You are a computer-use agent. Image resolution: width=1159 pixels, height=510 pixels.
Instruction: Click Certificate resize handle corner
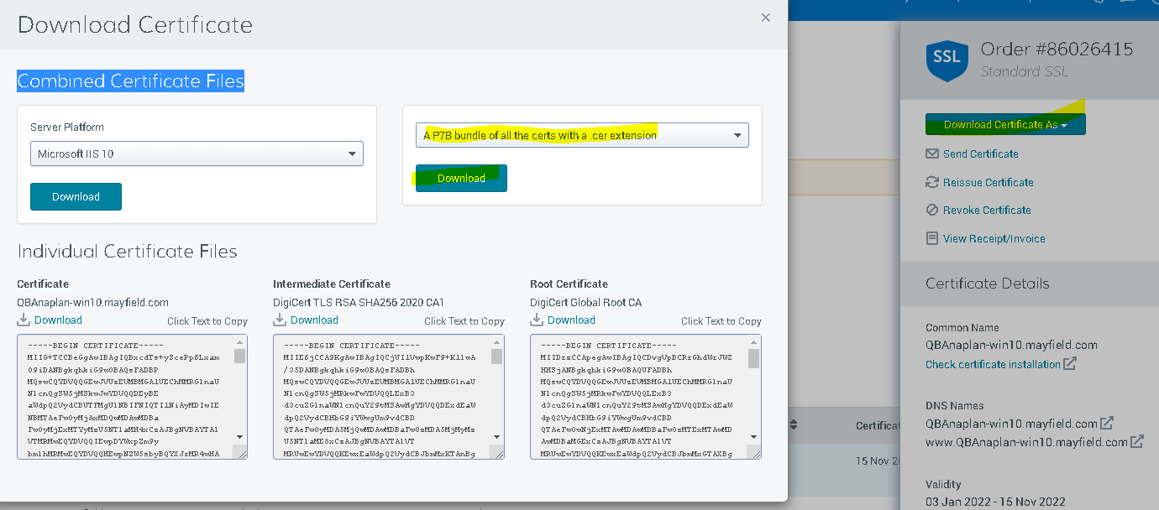tap(241, 453)
